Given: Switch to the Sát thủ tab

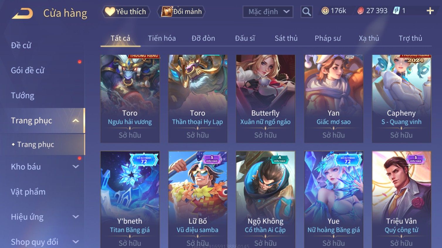Looking at the screenshot, I should pyautogui.click(x=286, y=38).
